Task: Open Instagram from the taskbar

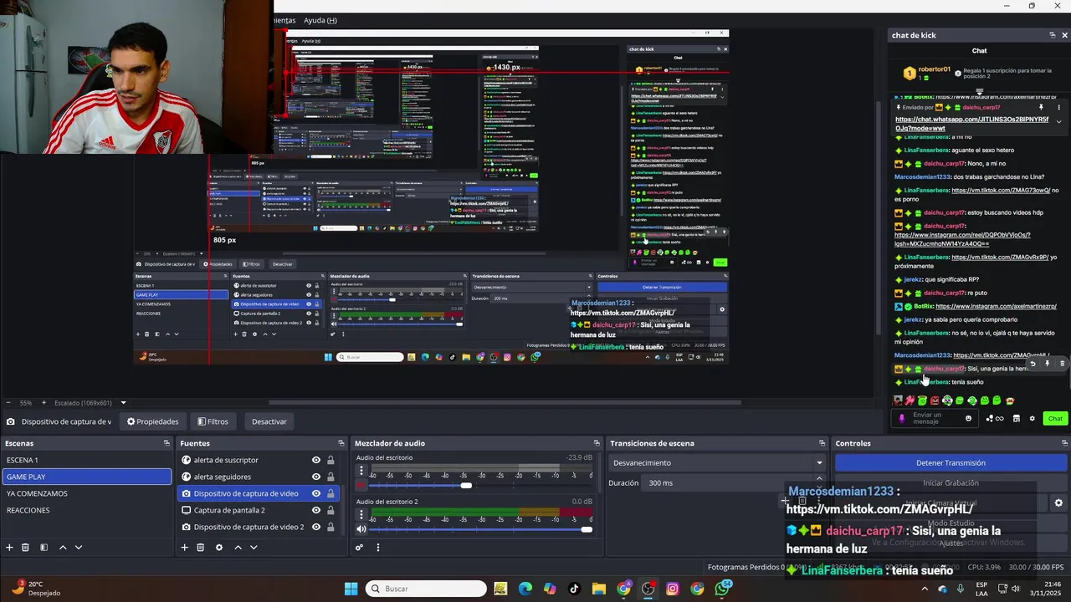Action: pos(672,589)
